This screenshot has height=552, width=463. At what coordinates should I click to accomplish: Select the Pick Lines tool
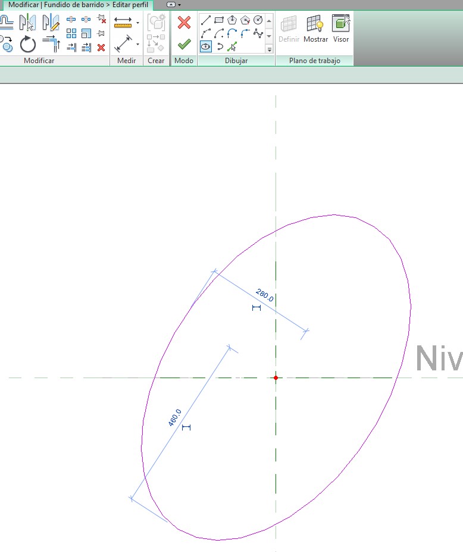point(232,46)
